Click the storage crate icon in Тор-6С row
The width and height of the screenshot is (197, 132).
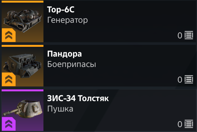[189, 35]
